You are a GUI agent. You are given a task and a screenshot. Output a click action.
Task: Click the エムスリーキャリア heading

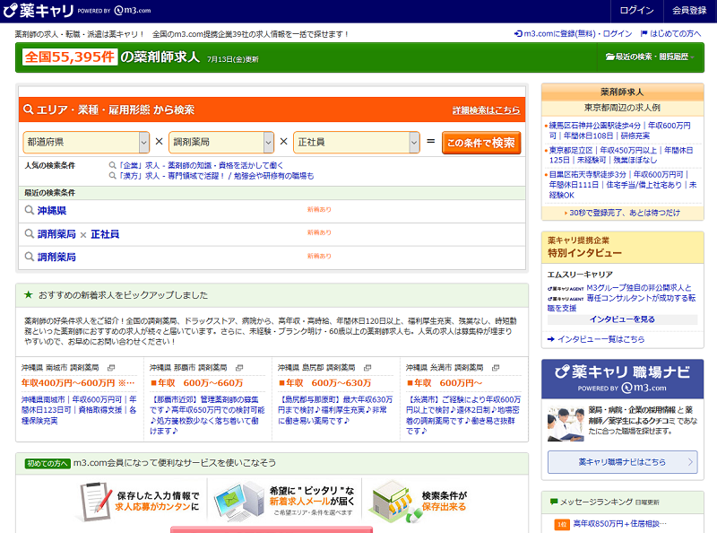point(580,275)
